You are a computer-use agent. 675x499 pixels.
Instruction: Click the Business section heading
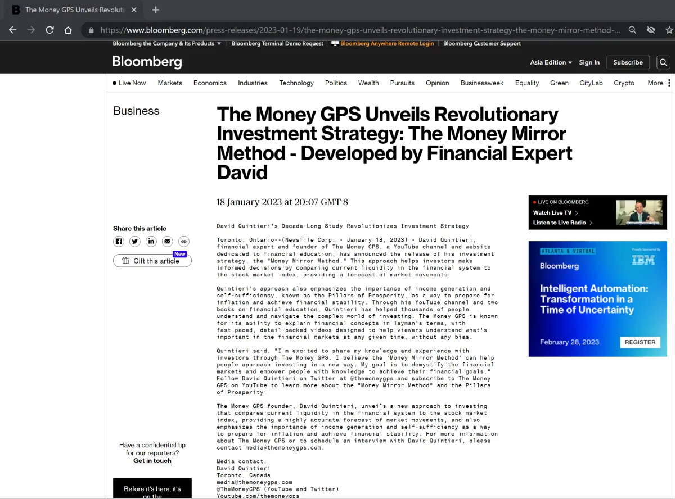(x=136, y=111)
